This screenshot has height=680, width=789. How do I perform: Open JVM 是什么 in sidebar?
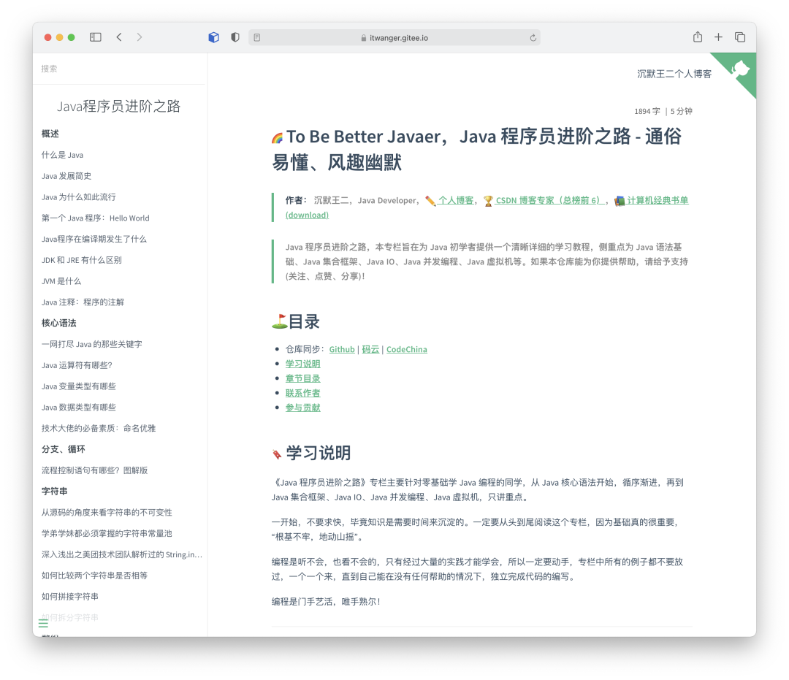[61, 281]
